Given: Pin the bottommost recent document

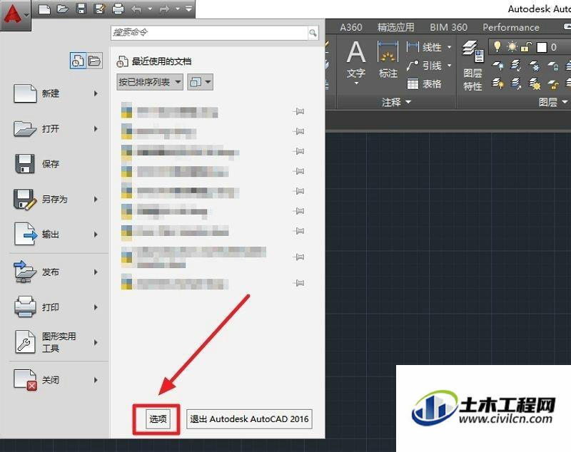Looking at the screenshot, I should click(298, 283).
